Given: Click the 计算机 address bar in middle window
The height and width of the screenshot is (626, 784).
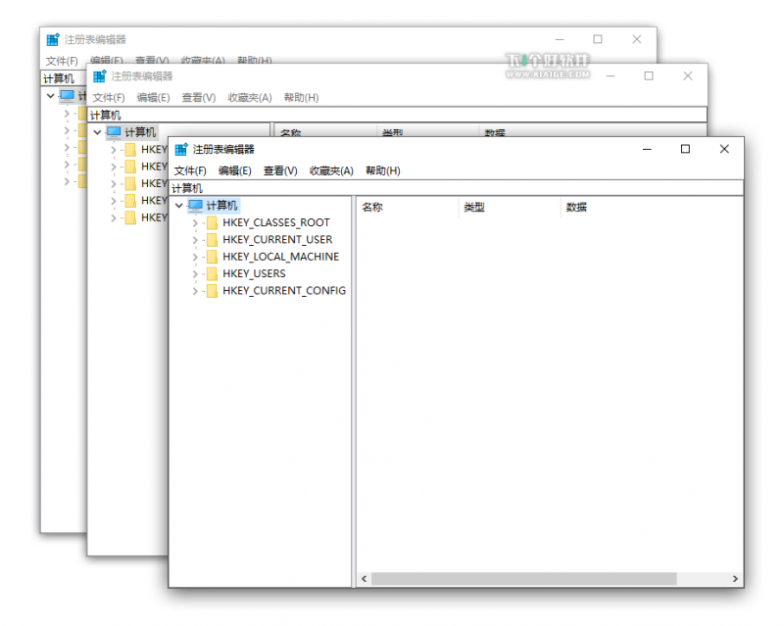Looking at the screenshot, I should coord(397,115).
